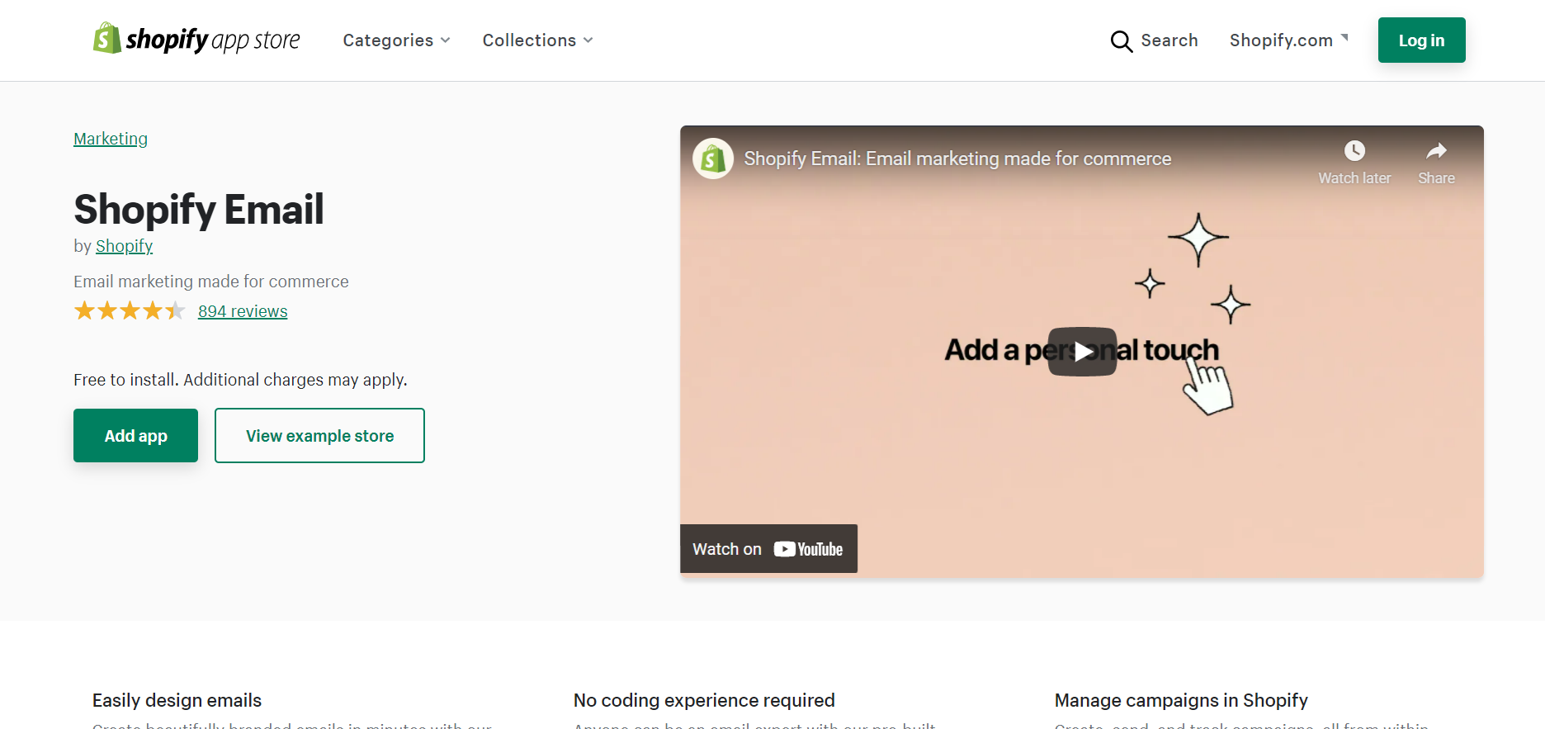Click the search magnifier icon
Screen dimensions: 1545x729
[1121, 41]
